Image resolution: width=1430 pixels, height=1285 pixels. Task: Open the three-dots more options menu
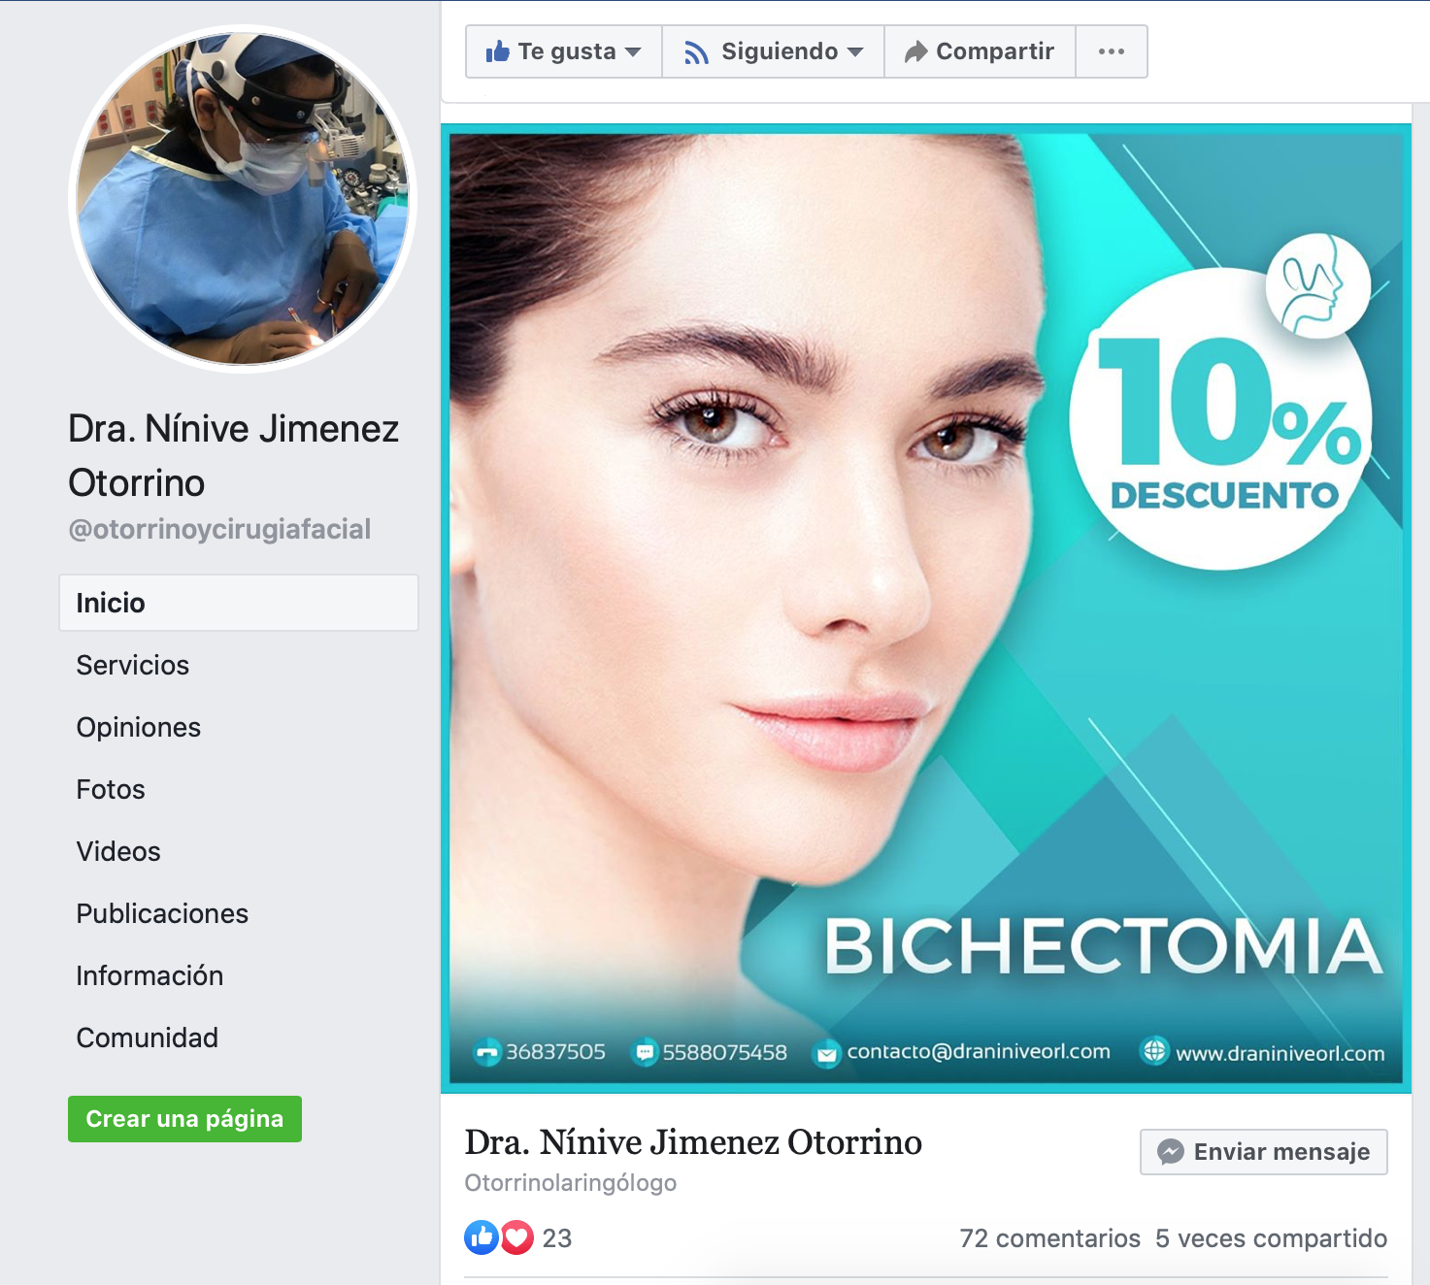1111,51
